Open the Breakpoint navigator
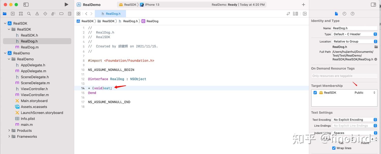Viewport: 381px width, 154px height. (61, 14)
